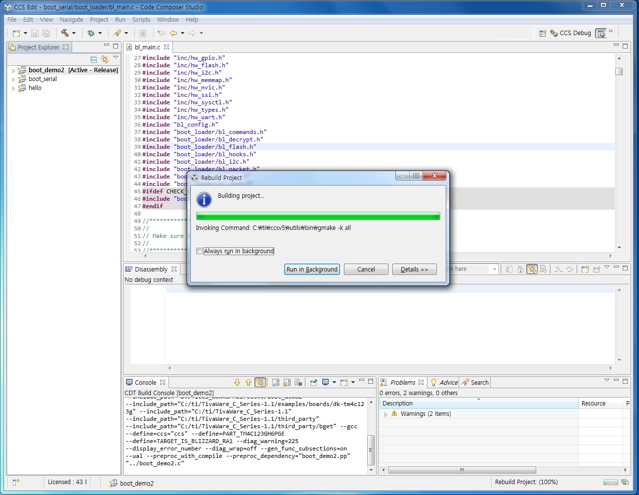The width and height of the screenshot is (639, 495).
Task: Click the Last Edit Location icon
Action: point(161,33)
